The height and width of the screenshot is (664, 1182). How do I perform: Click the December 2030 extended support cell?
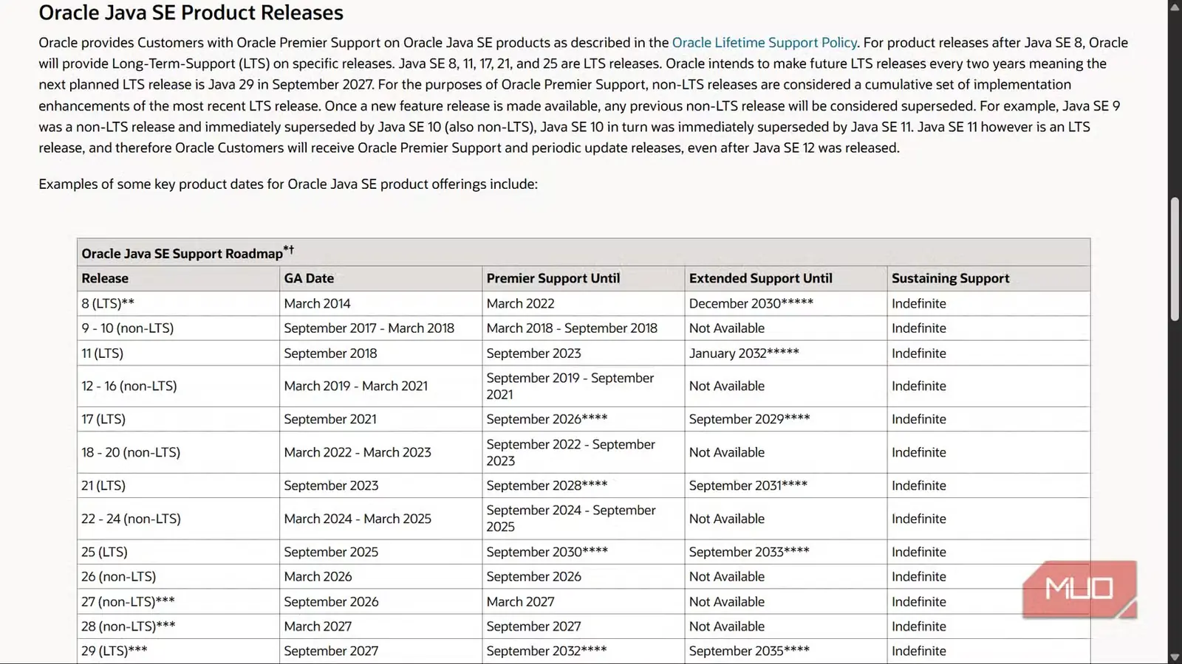coord(785,303)
